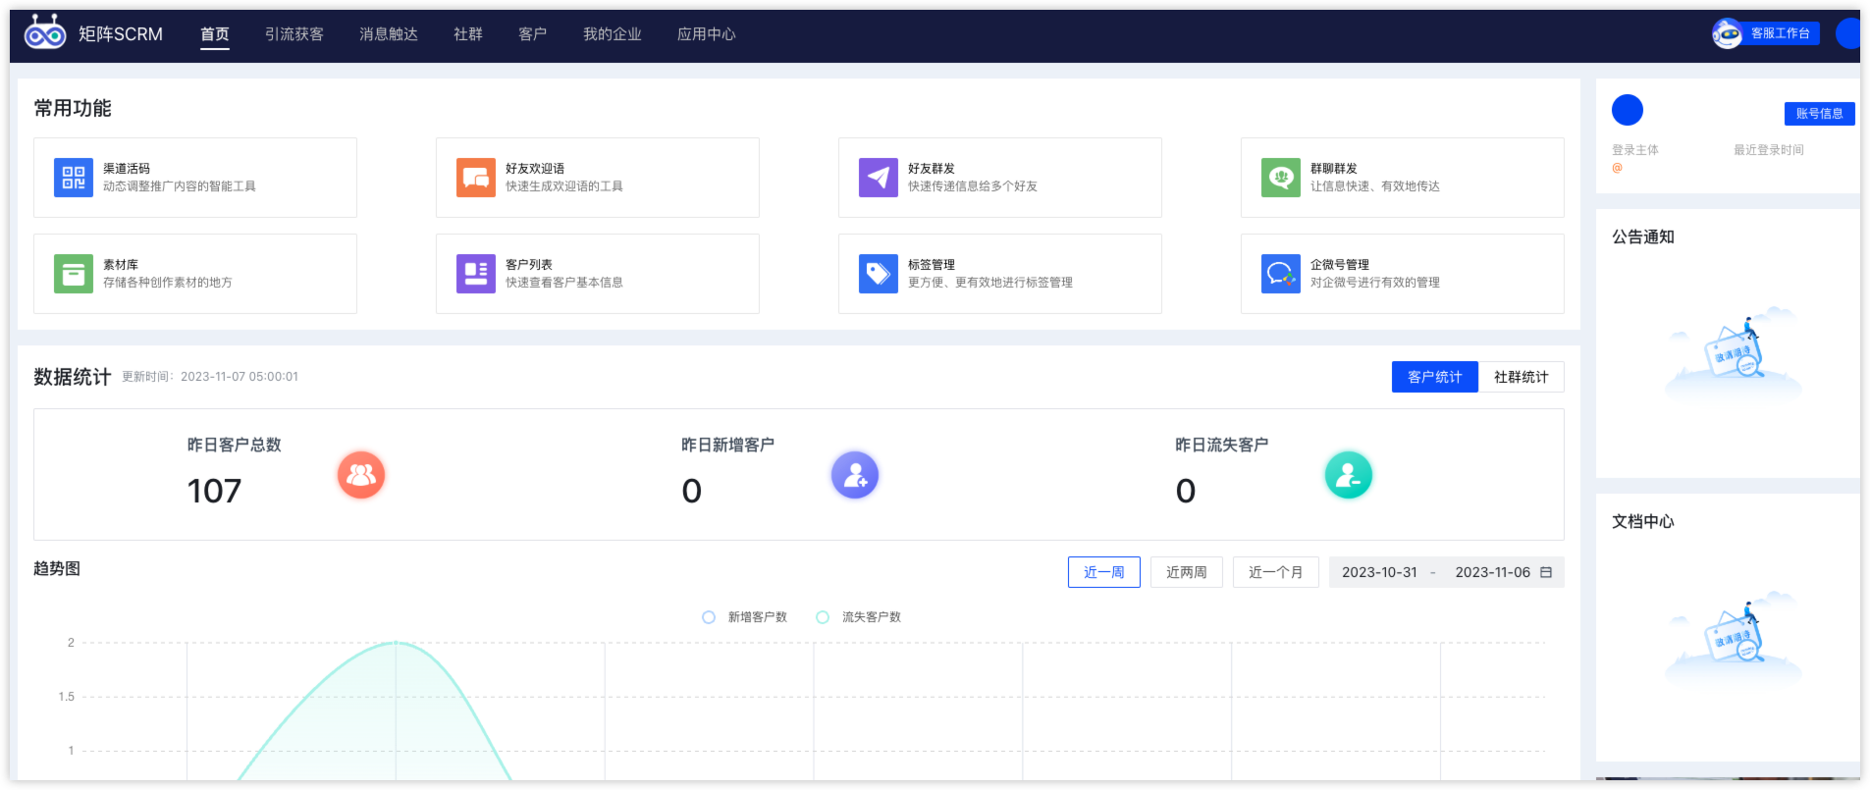Click the 客服工作台 robot avatar icon

click(x=1727, y=33)
